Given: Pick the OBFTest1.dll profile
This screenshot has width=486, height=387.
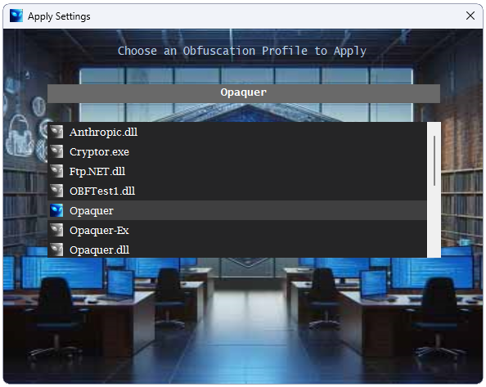Looking at the screenshot, I should (237, 191).
